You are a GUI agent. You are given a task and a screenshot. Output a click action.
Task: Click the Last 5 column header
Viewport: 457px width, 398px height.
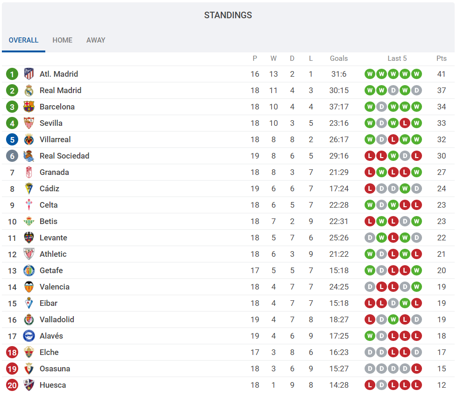(x=397, y=58)
